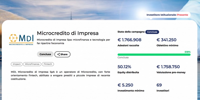This screenshot has height=100, width=200.
Task: Click the 50.12% equity distributed figure
Action: click(x=124, y=66)
